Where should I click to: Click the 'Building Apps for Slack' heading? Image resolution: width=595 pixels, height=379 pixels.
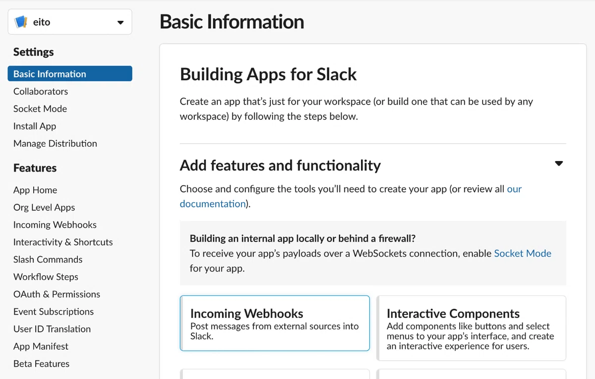(x=268, y=74)
